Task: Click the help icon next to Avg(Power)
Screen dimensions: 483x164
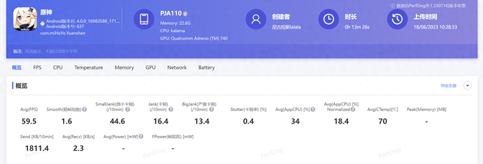Action: 141,136
